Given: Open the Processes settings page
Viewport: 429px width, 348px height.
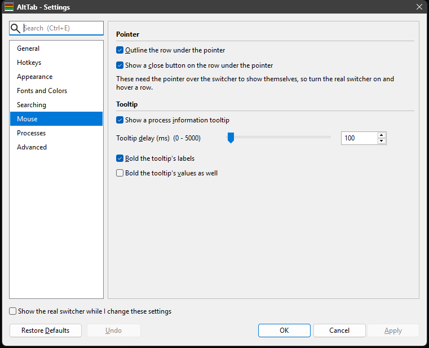Looking at the screenshot, I should (x=56, y=133).
